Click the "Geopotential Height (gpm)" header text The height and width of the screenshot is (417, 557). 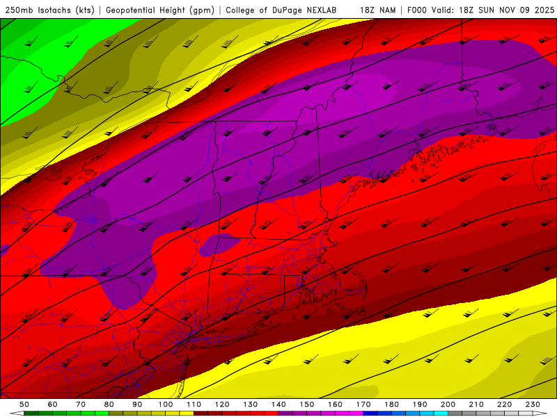pyautogui.click(x=160, y=10)
